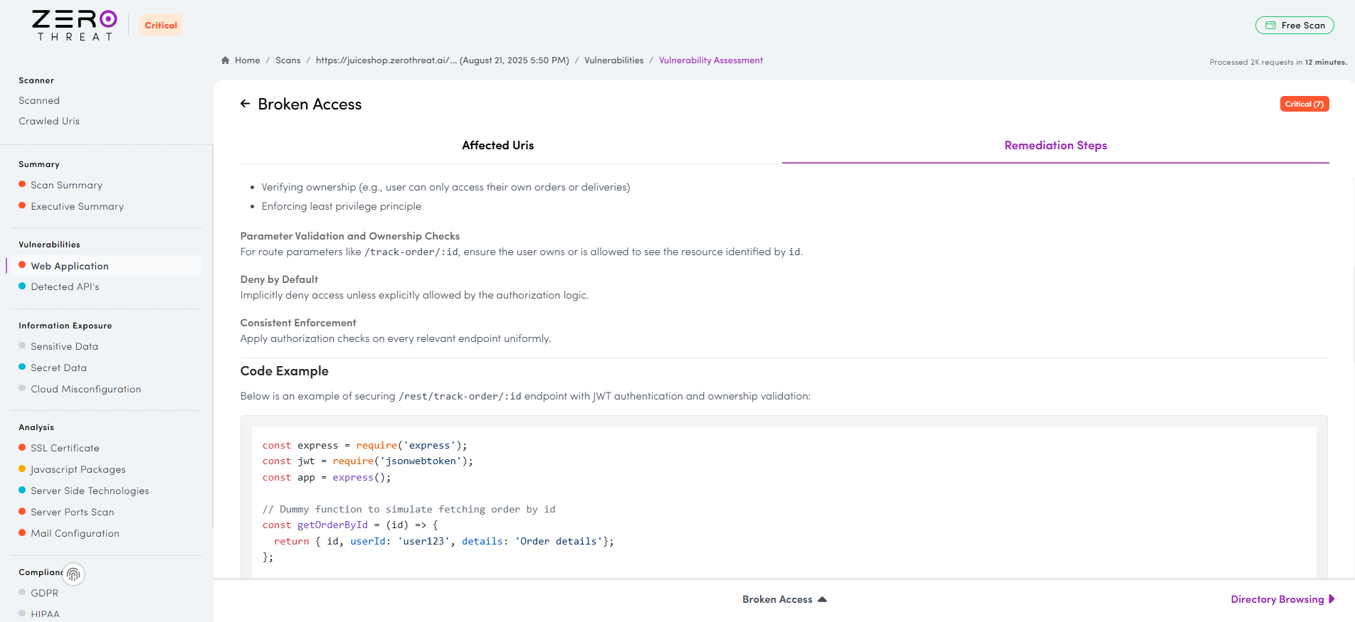Open the Scans breadcrumb link
This screenshot has width=1355, height=622.
point(288,60)
